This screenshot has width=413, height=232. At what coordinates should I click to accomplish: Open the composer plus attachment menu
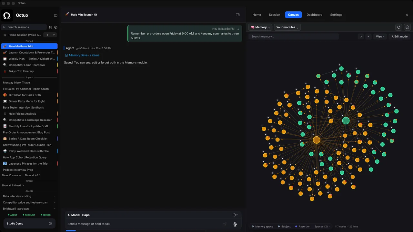[235, 215]
